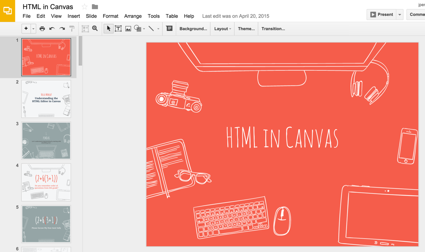Viewport: 425px width, 252px height.
Task: Click the redo arrow icon
Action: tap(62, 29)
